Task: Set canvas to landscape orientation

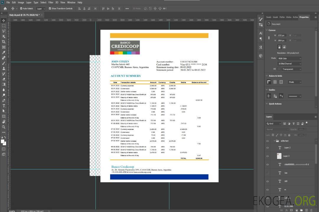Action: pos(284,47)
